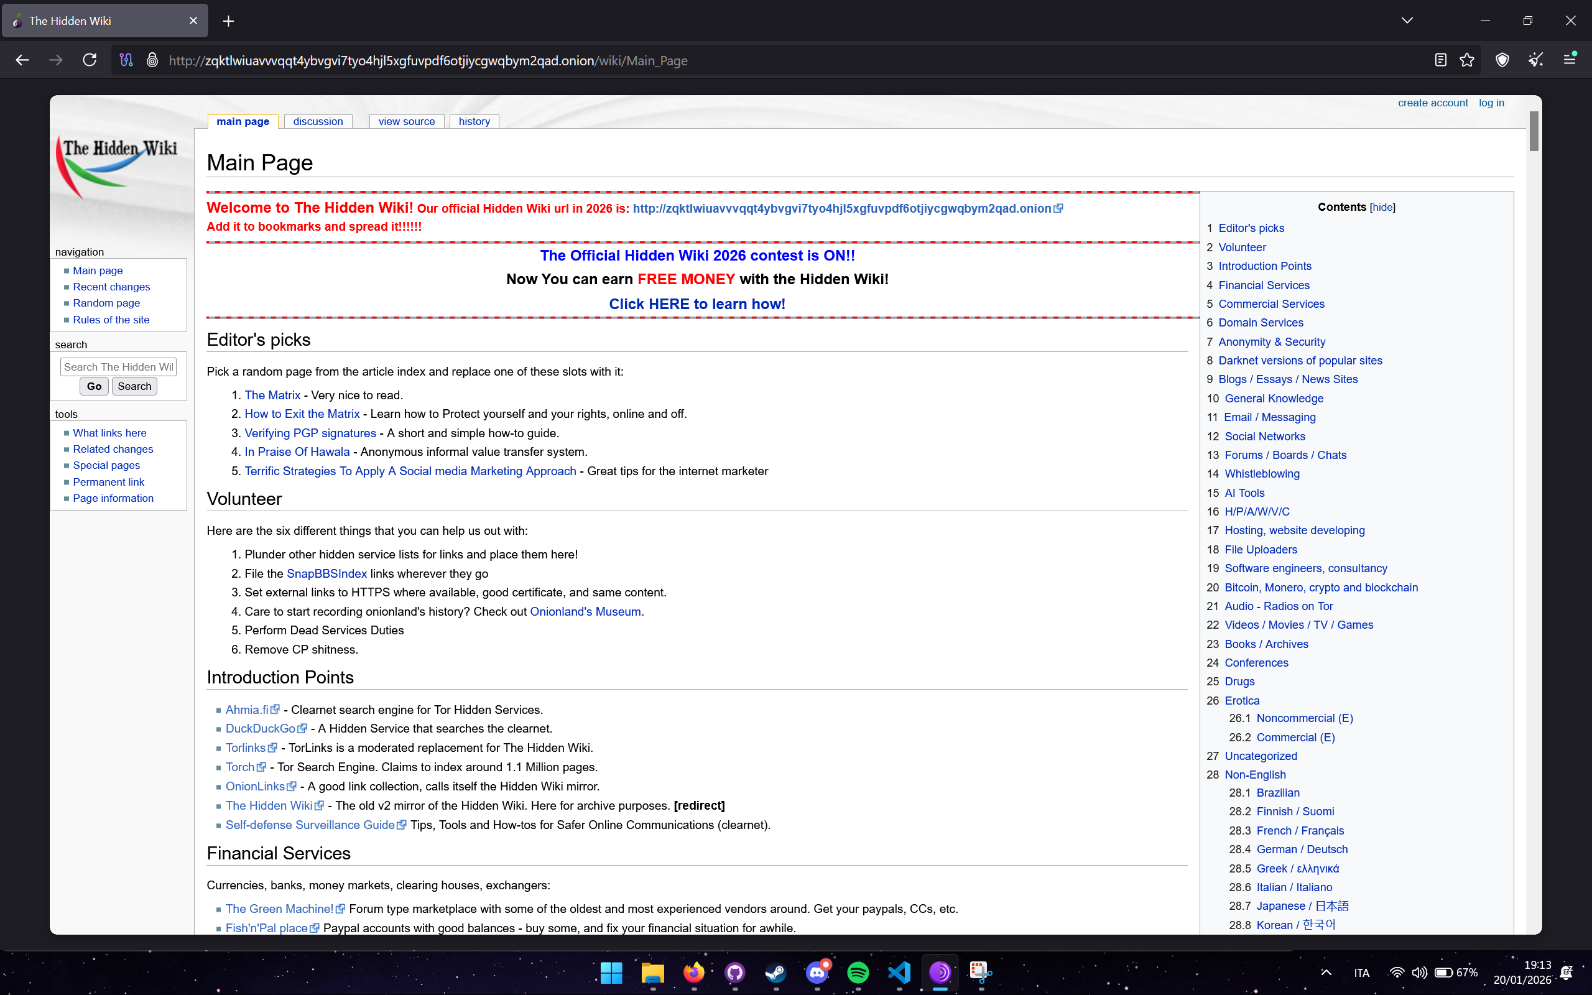
Task: Click the page vertical scrollbar thumb
Action: 1534,132
